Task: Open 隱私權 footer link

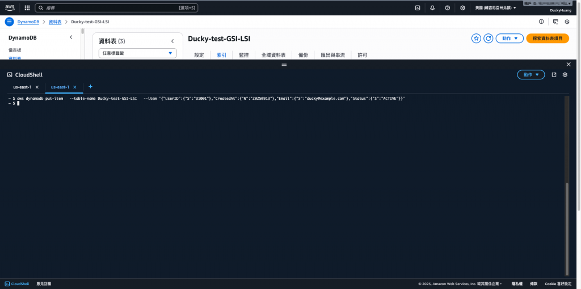Action: (517, 284)
